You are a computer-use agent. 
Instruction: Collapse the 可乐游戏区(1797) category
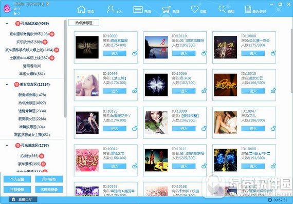pyautogui.click(x=7, y=146)
